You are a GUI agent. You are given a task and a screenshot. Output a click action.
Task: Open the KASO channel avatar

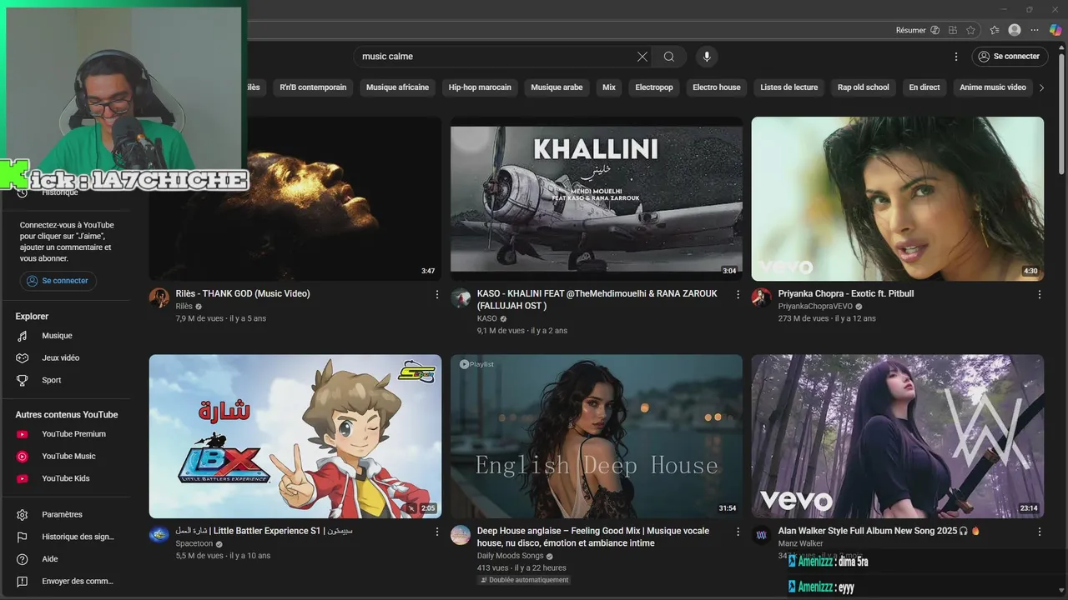click(x=461, y=297)
